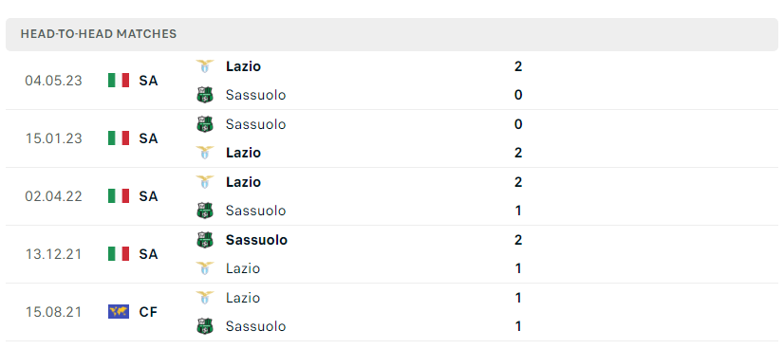The width and height of the screenshot is (784, 349).
Task: Open Sassuolo team from 15.08.21 match
Action: tap(255, 326)
